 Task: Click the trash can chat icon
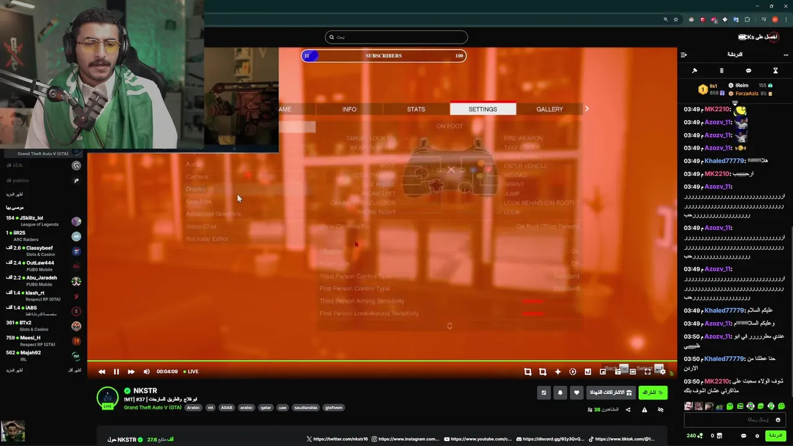coord(721,71)
